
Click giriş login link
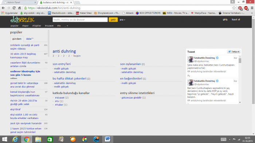[225, 20]
